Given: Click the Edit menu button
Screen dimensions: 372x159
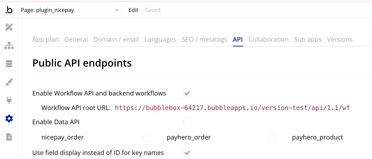Looking at the screenshot, I should (133, 10).
